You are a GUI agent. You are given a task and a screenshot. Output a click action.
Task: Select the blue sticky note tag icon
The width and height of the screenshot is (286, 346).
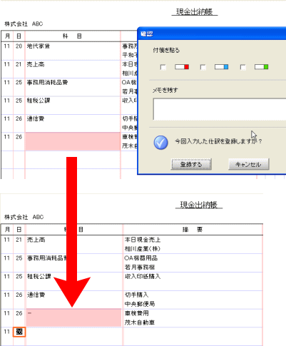[222, 67]
